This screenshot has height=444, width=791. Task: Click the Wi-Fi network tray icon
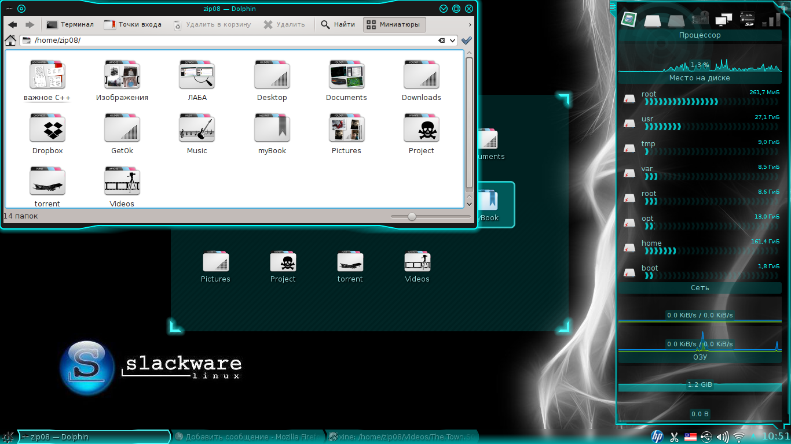[x=738, y=436]
